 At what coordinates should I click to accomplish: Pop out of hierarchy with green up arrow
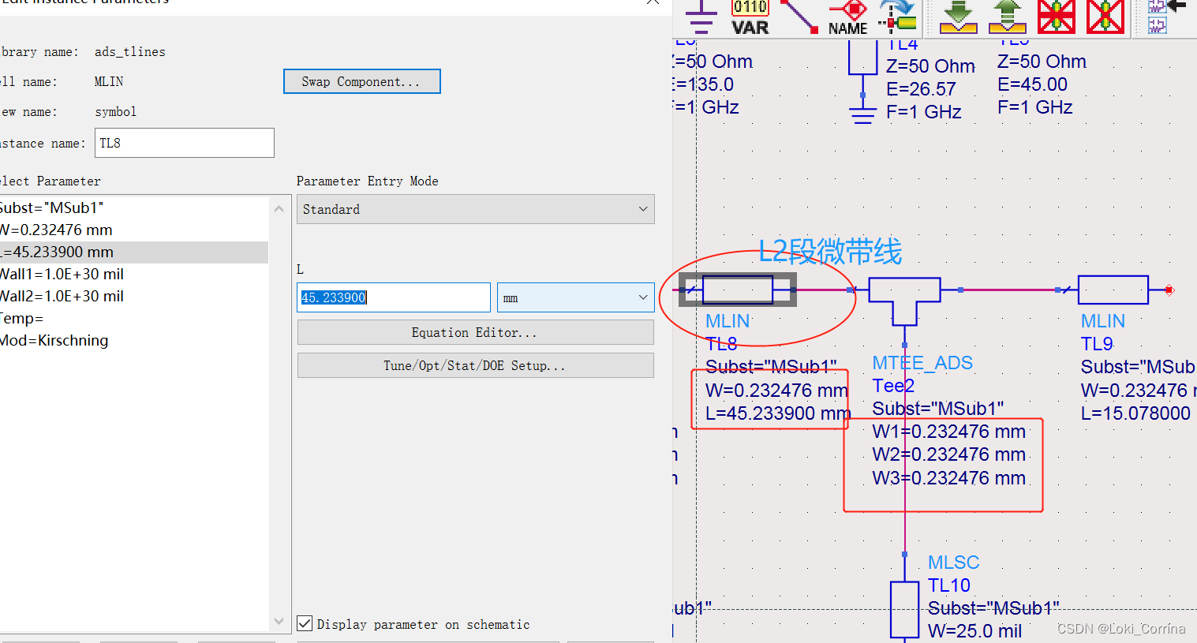pyautogui.click(x=1007, y=17)
